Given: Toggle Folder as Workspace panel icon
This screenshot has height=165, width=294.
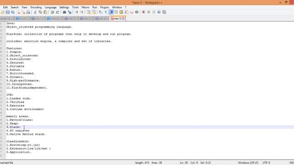Looking at the screenshot, I should 132,12.
